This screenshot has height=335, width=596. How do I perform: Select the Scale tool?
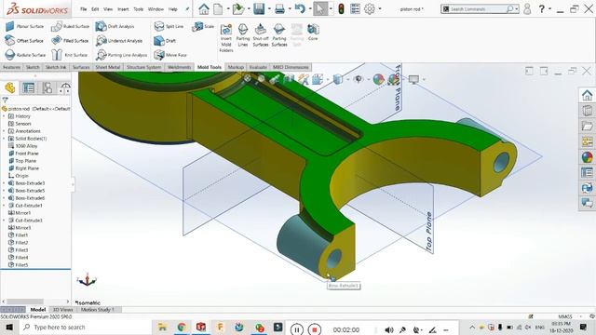203,26
